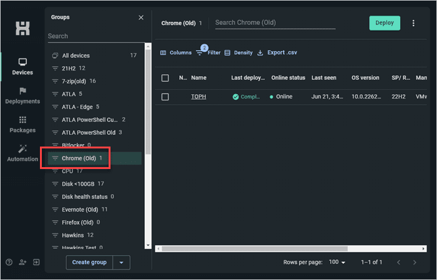
Task: Go to the previous page of results
Action: 398,262
